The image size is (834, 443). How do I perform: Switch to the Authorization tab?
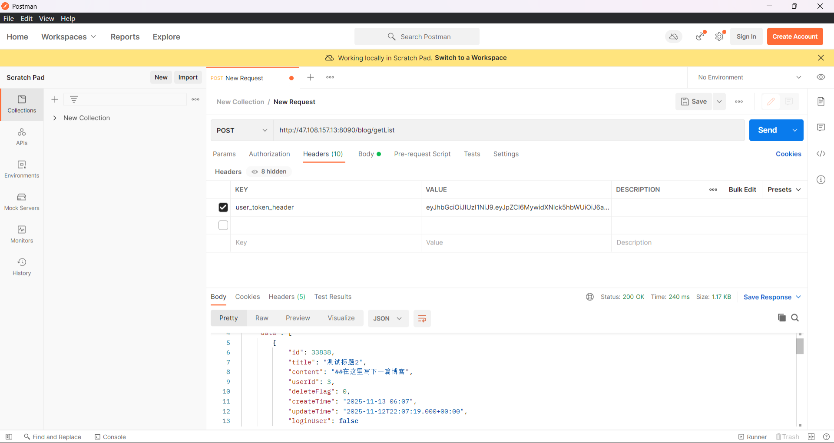click(x=269, y=154)
